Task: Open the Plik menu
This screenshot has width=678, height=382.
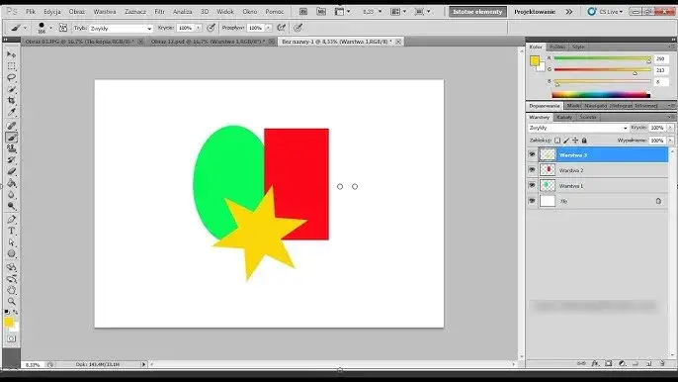Action: tap(31, 12)
